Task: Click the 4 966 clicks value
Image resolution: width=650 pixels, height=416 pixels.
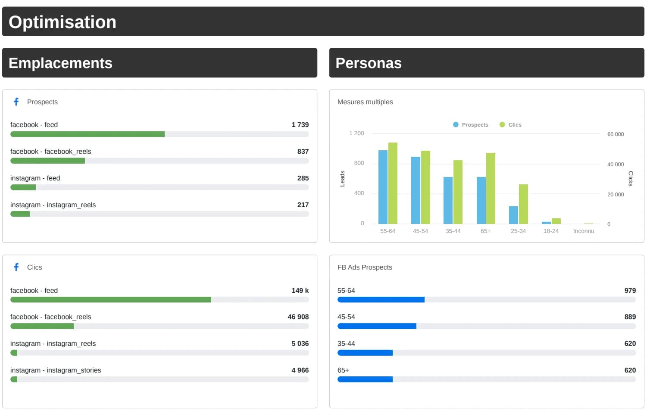Action: (300, 370)
